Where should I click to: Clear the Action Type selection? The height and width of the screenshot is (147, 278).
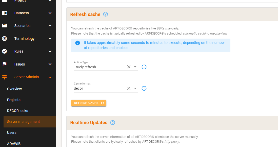(129, 67)
